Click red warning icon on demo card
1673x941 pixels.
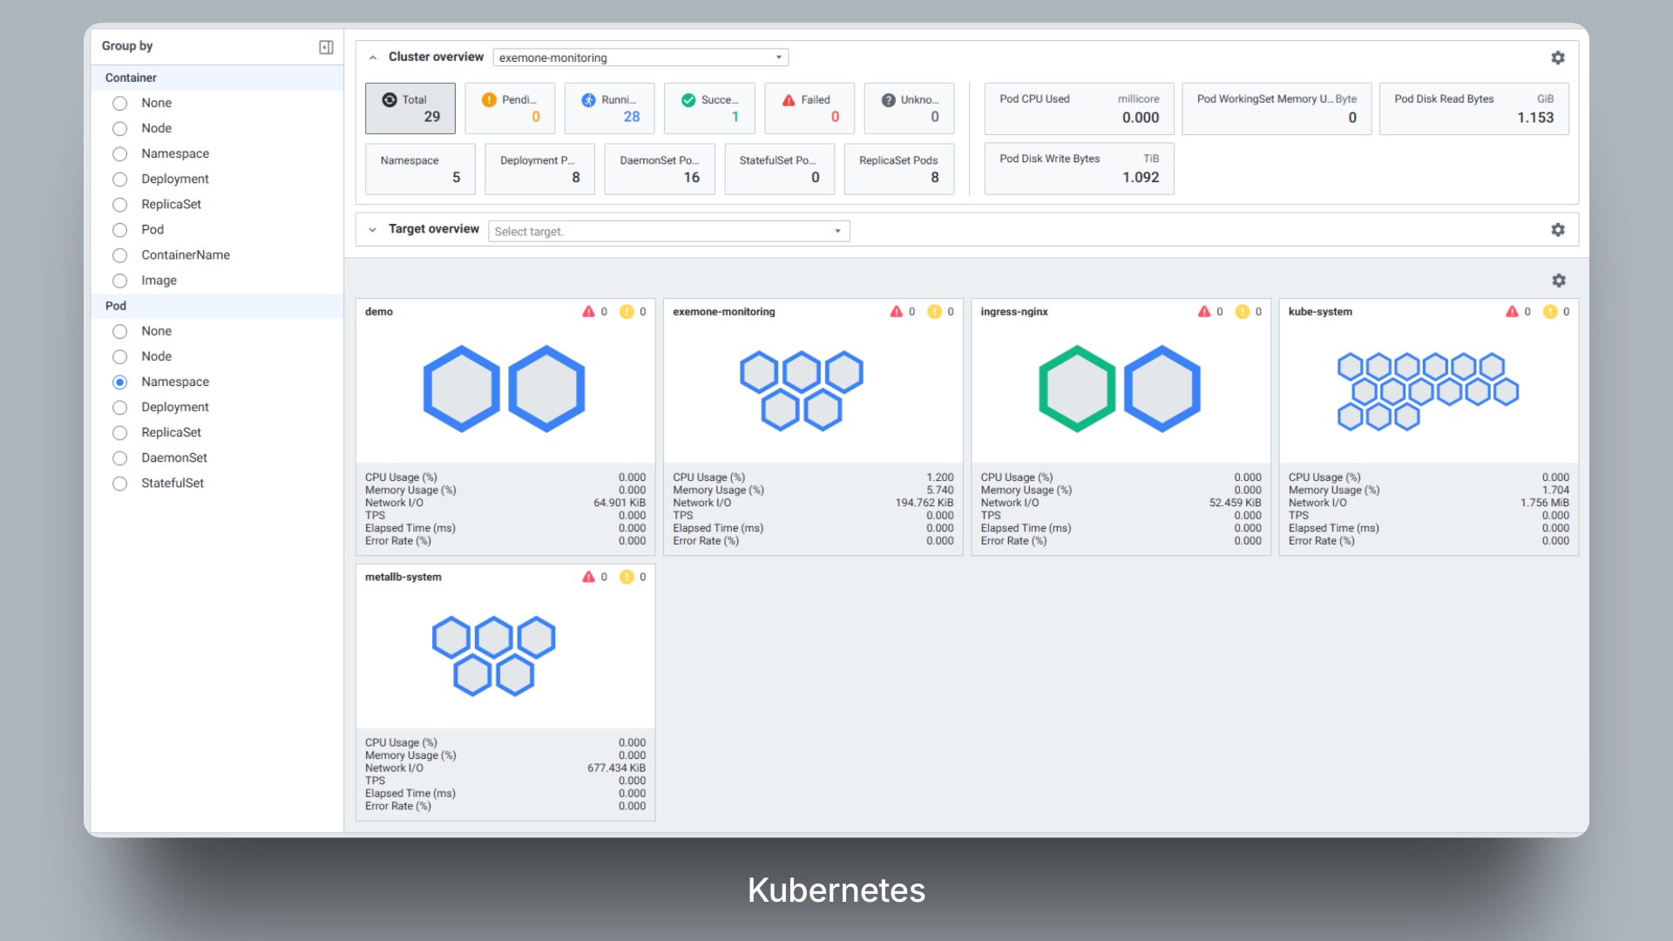point(589,312)
